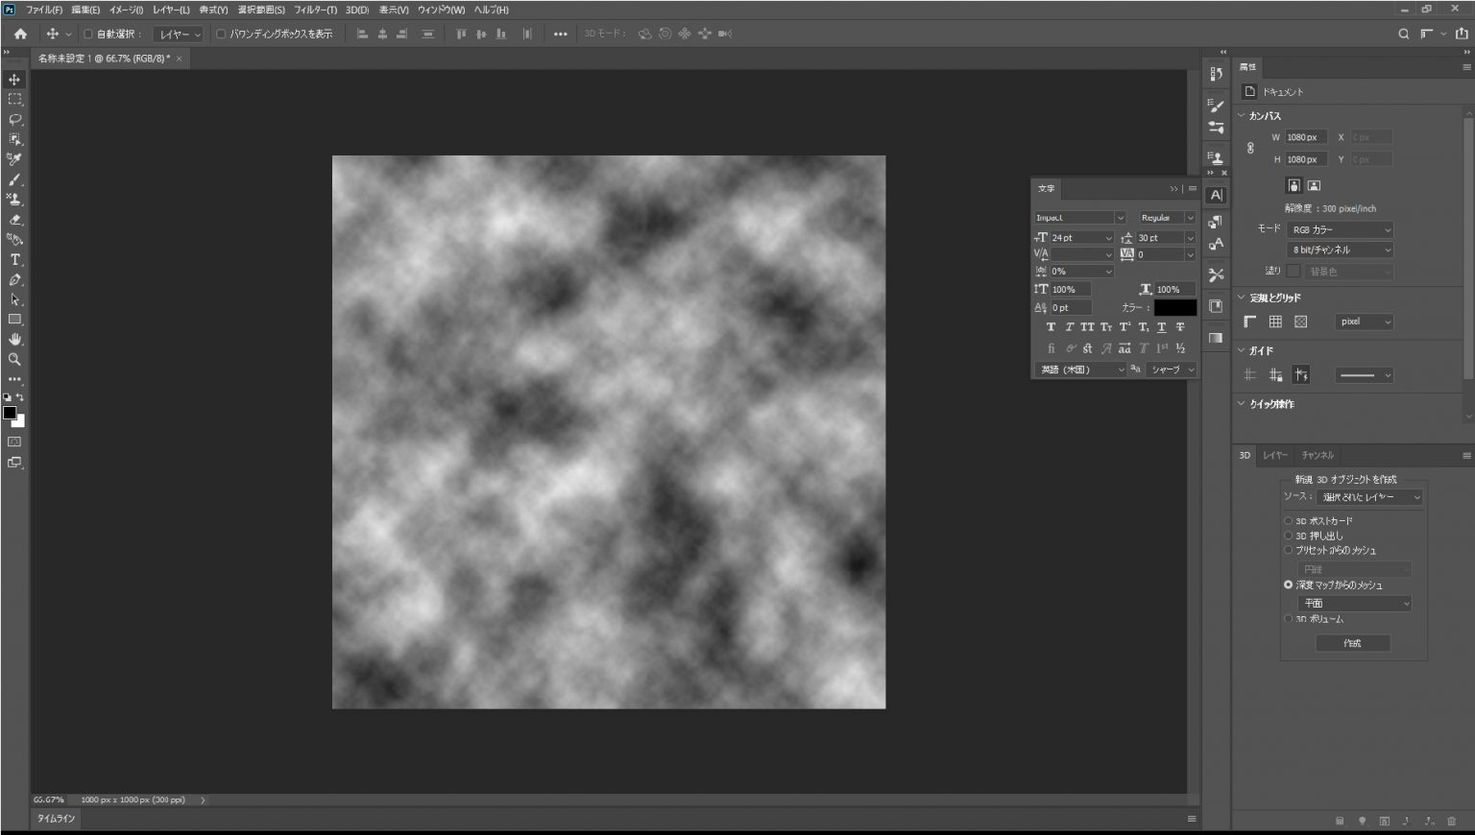Open the text color swatch in Character panel

point(1174,307)
